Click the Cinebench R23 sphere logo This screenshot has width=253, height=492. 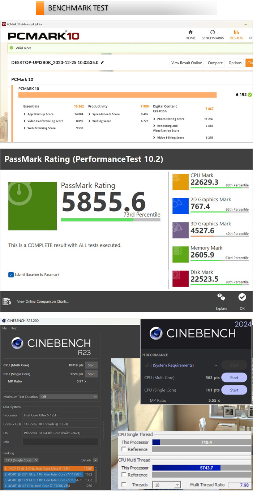point(17,343)
